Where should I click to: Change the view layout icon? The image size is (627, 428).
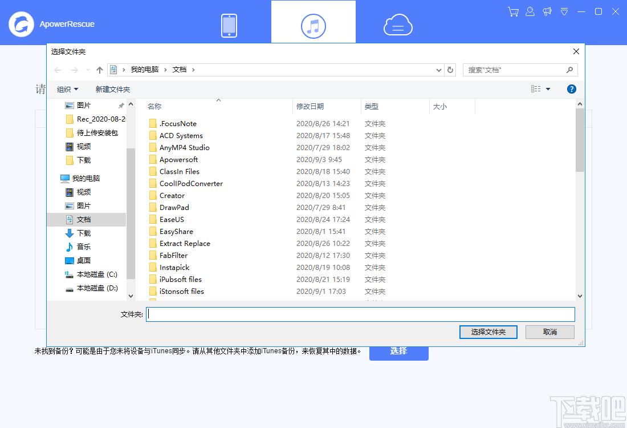pos(536,89)
